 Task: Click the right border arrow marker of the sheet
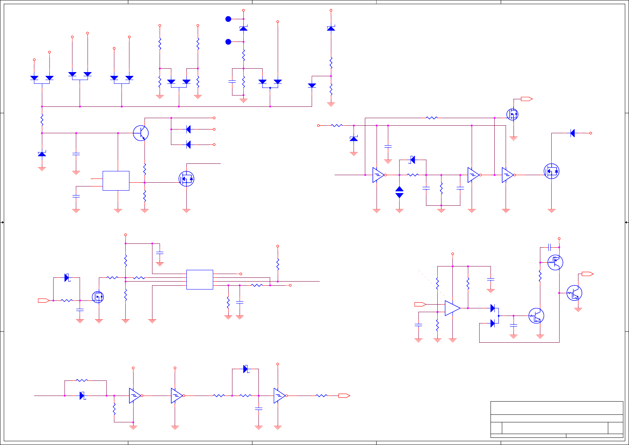click(x=627, y=222)
